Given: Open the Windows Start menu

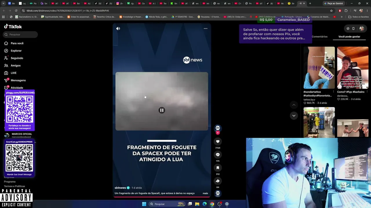Looking at the screenshot, I should [144, 204].
